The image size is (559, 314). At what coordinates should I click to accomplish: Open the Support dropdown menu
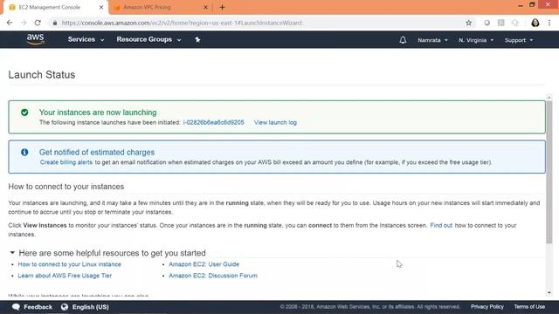coord(519,40)
